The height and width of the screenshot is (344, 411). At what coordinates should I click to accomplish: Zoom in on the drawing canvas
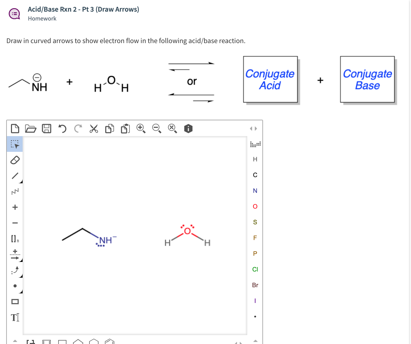tap(140, 128)
